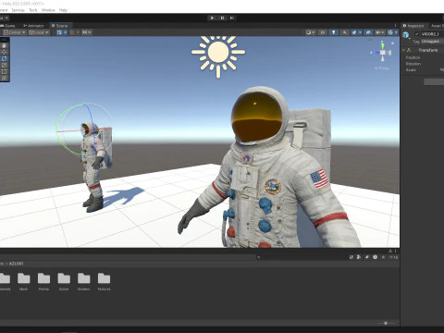Screen dimensions: 444x333
Task: Select the Rect transform tool
Action: point(4,71)
